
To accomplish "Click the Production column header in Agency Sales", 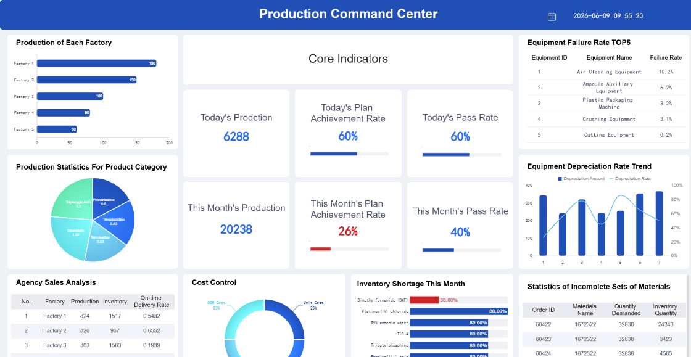I will [85, 302].
